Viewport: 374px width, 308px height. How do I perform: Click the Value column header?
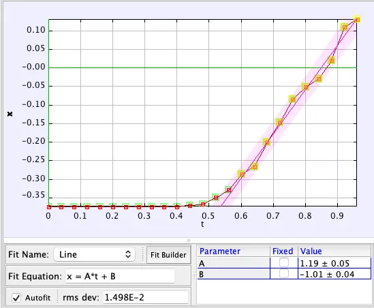[334, 251]
